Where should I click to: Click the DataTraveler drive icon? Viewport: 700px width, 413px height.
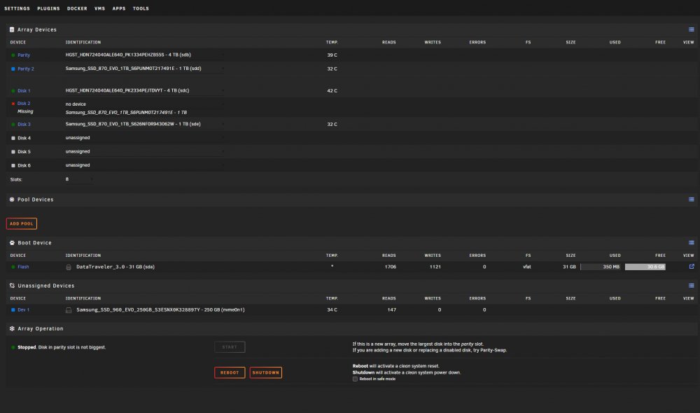coord(69,267)
